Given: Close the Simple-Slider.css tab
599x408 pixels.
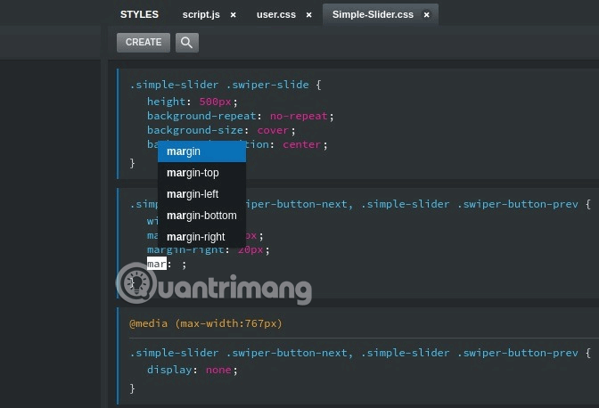Looking at the screenshot, I should [x=426, y=15].
